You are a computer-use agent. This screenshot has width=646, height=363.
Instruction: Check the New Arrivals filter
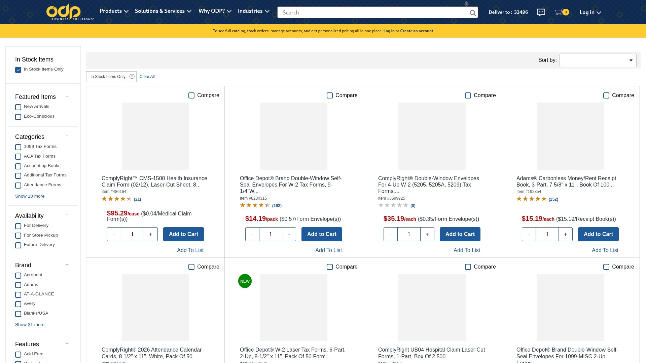point(18,107)
